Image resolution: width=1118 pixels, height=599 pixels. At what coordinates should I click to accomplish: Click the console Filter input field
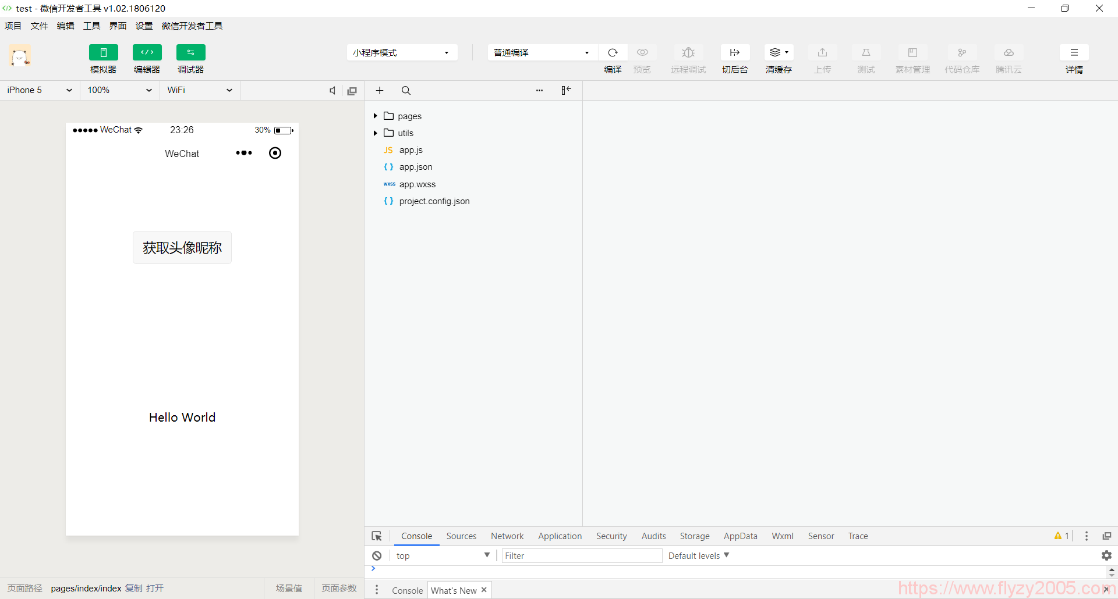(x=582, y=556)
